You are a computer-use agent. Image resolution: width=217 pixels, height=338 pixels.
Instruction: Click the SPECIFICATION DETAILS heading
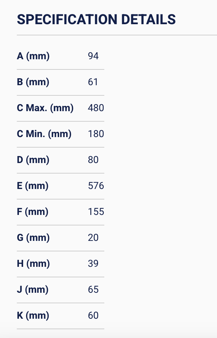tap(96, 19)
